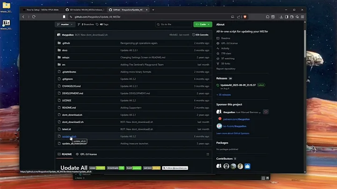Bookmark this page with the bookmark icon

coord(64,17)
